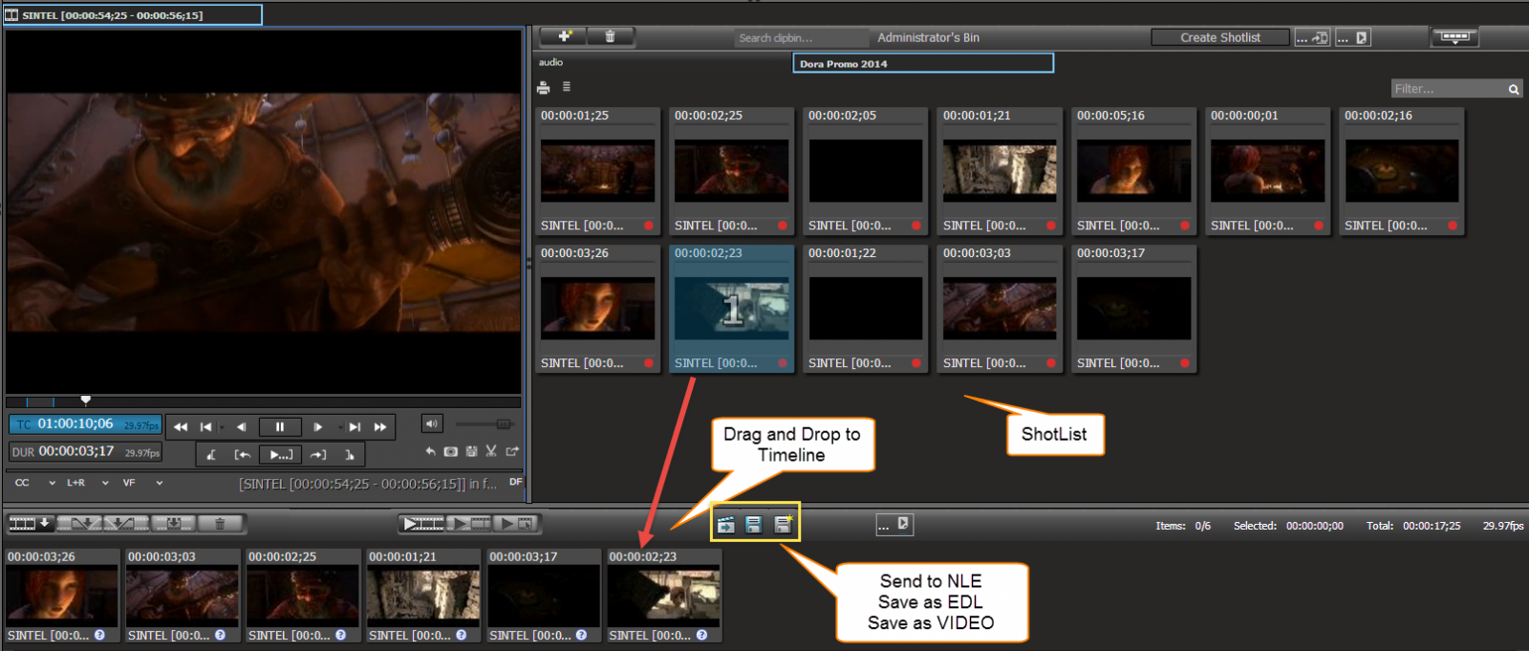
Task: Click the Save as EDL icon
Action: [754, 524]
